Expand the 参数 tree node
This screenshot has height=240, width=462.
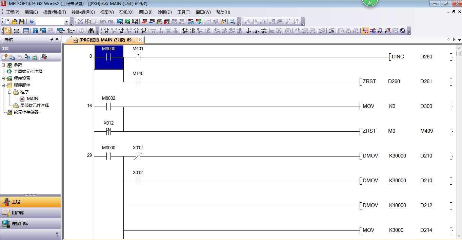pyautogui.click(x=3, y=65)
